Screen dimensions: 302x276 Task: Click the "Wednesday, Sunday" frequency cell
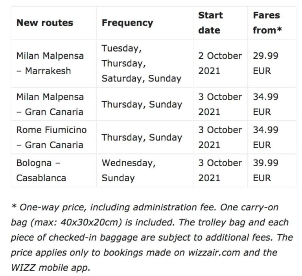click(129, 170)
